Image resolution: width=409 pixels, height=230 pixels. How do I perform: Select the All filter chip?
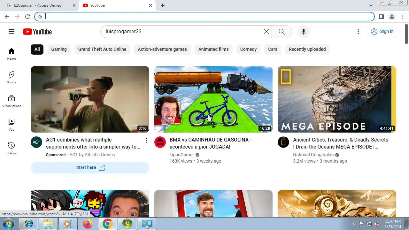(x=37, y=49)
